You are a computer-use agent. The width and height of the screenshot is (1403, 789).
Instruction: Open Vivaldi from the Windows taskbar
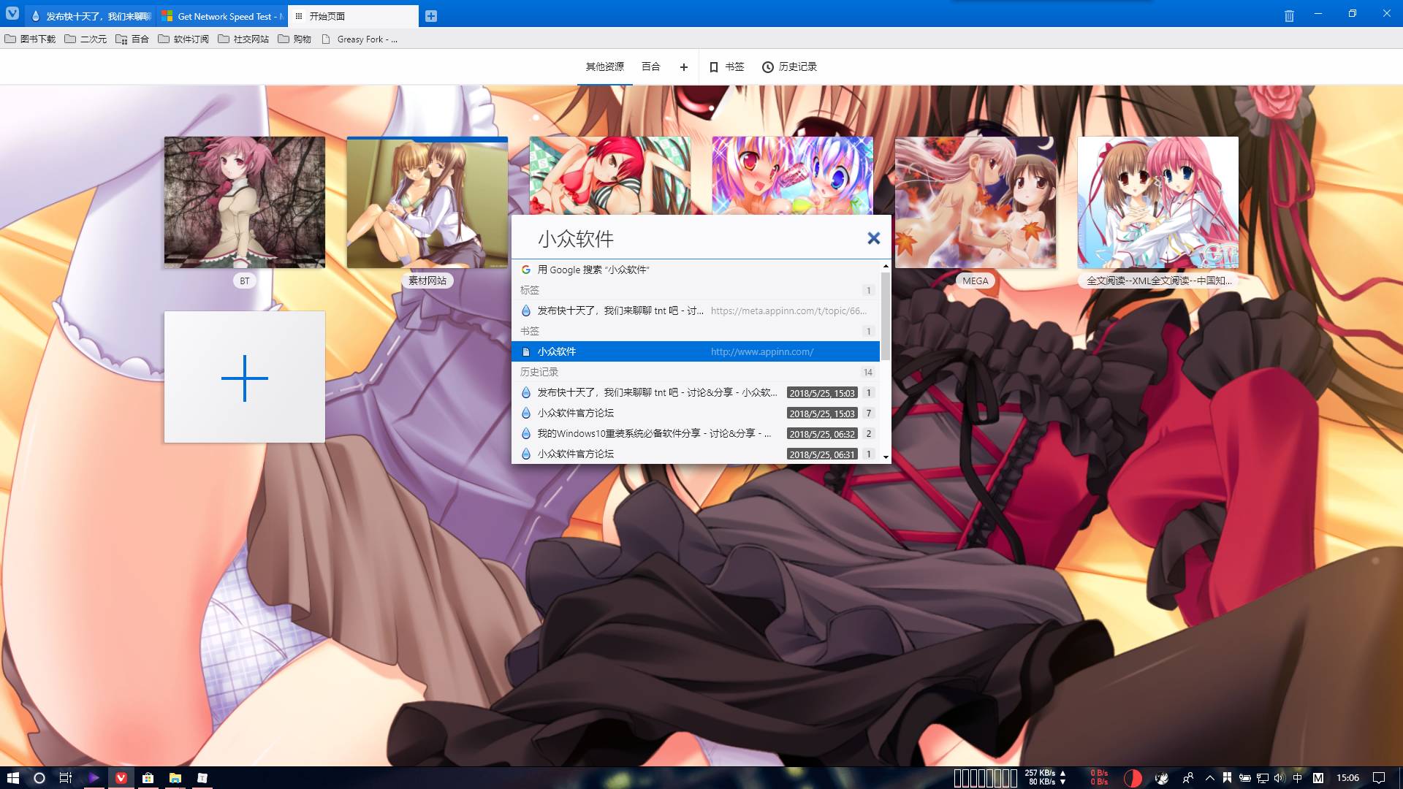pyautogui.click(x=121, y=778)
